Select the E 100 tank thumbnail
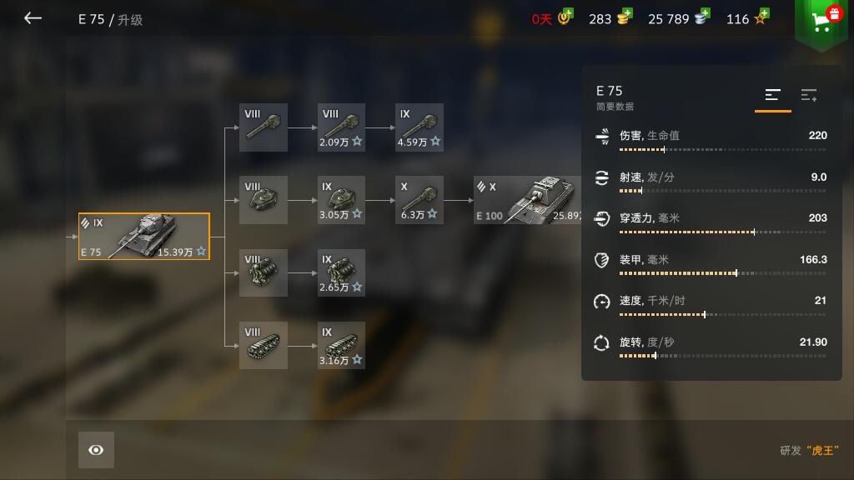 click(527, 200)
